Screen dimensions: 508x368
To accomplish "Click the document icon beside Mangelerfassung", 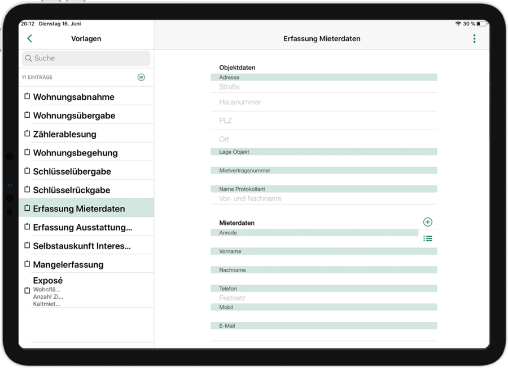I will (27, 263).
